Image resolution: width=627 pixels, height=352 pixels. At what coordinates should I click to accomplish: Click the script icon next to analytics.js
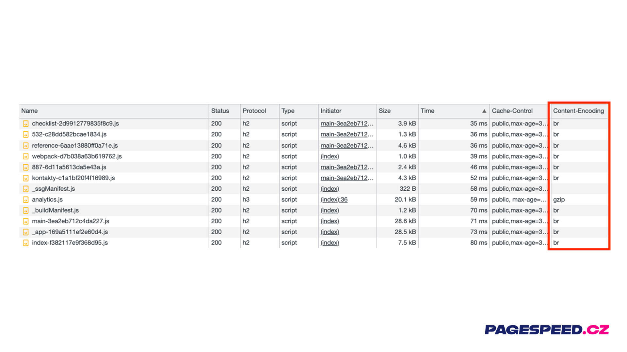point(25,199)
